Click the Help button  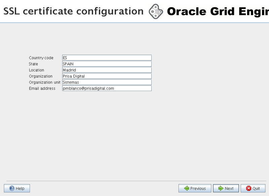[x=17, y=188]
